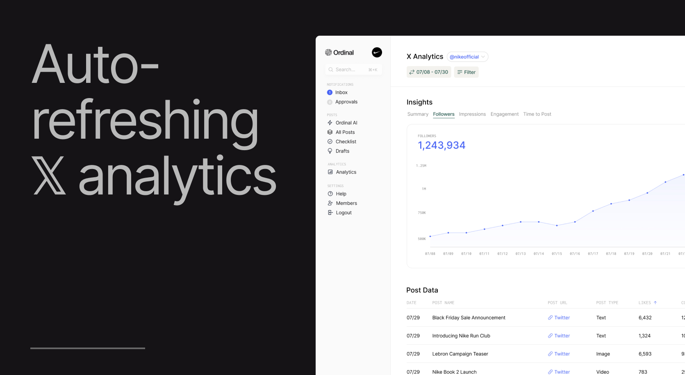Viewport: 685px width, 375px height.
Task: Select the Lebron Campaign Teaser post name
Action: (460, 354)
